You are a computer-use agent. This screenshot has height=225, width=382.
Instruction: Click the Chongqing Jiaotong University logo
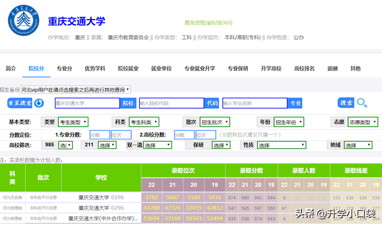click(24, 20)
